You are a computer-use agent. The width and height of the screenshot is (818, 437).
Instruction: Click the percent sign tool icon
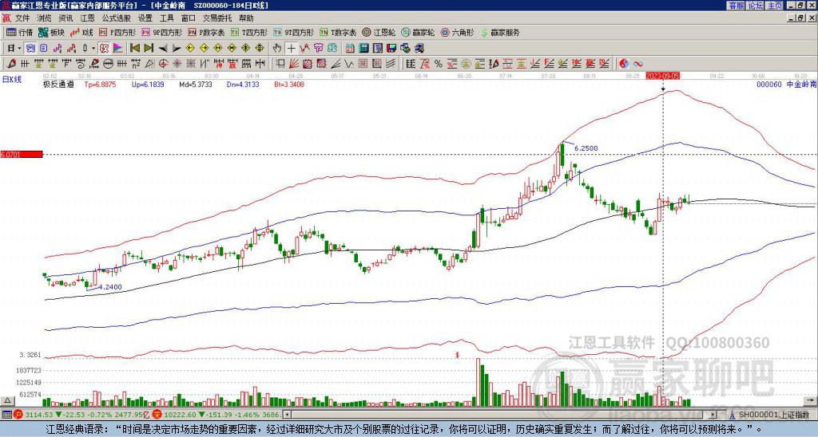point(439,64)
